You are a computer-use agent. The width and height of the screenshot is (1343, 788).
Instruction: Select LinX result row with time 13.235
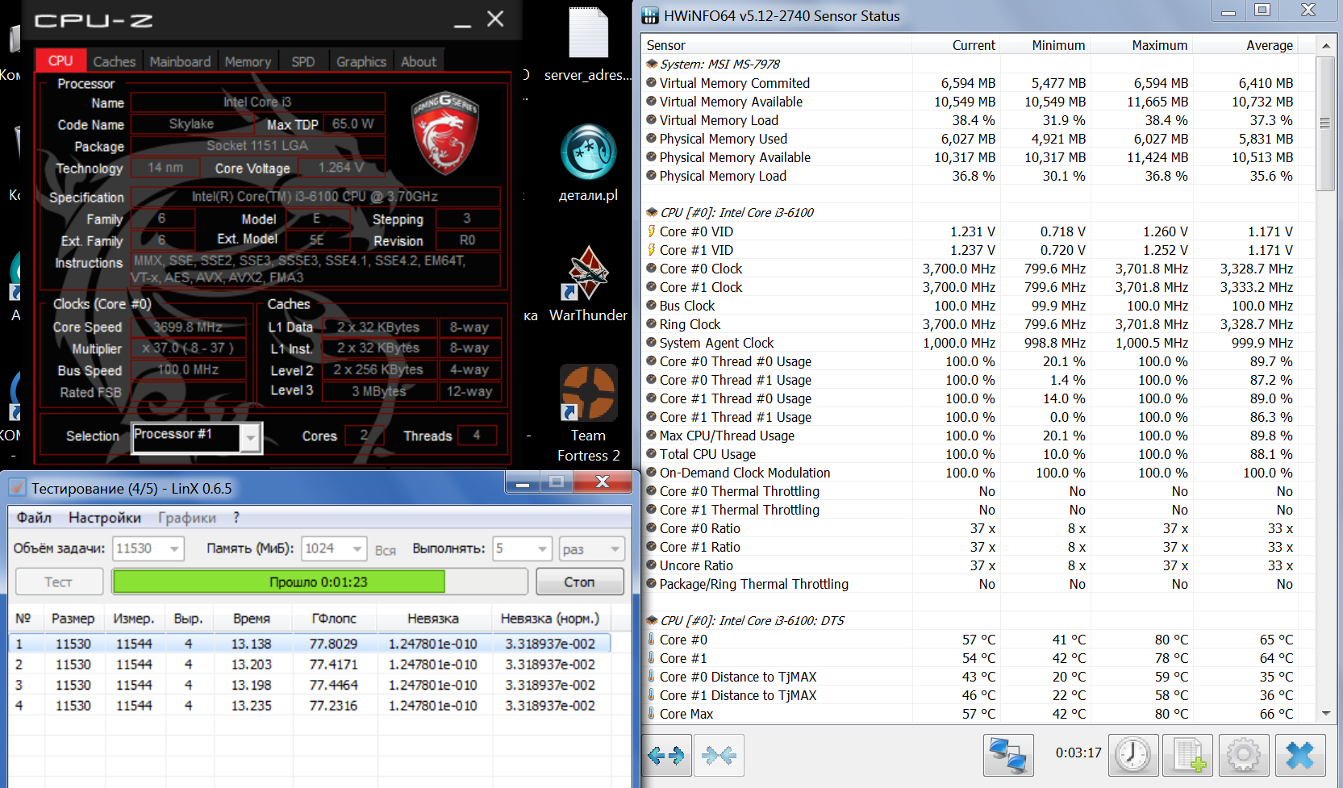[x=309, y=706]
